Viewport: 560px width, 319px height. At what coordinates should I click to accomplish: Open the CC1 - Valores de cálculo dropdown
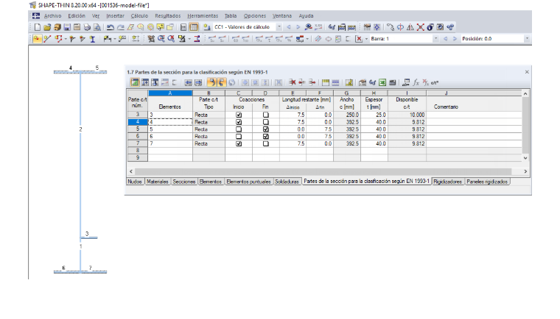pos(279,27)
